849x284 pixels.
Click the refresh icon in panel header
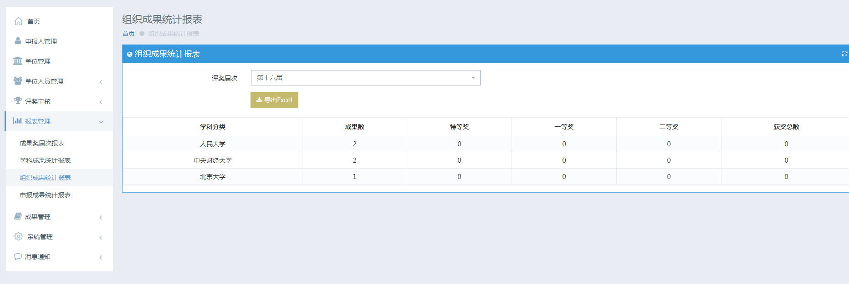point(844,54)
